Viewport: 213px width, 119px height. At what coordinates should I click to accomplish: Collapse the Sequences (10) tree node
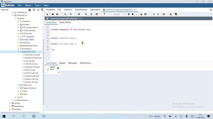tap(18, 52)
